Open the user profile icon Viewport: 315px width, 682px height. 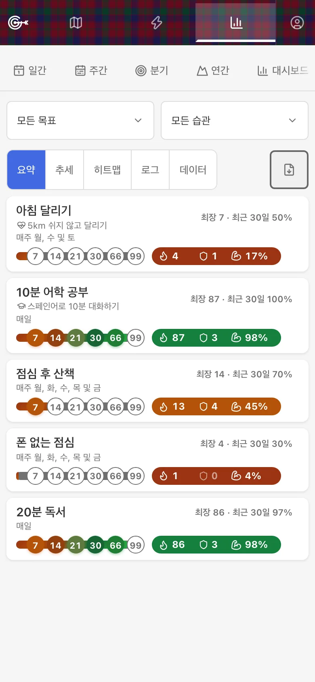[297, 23]
